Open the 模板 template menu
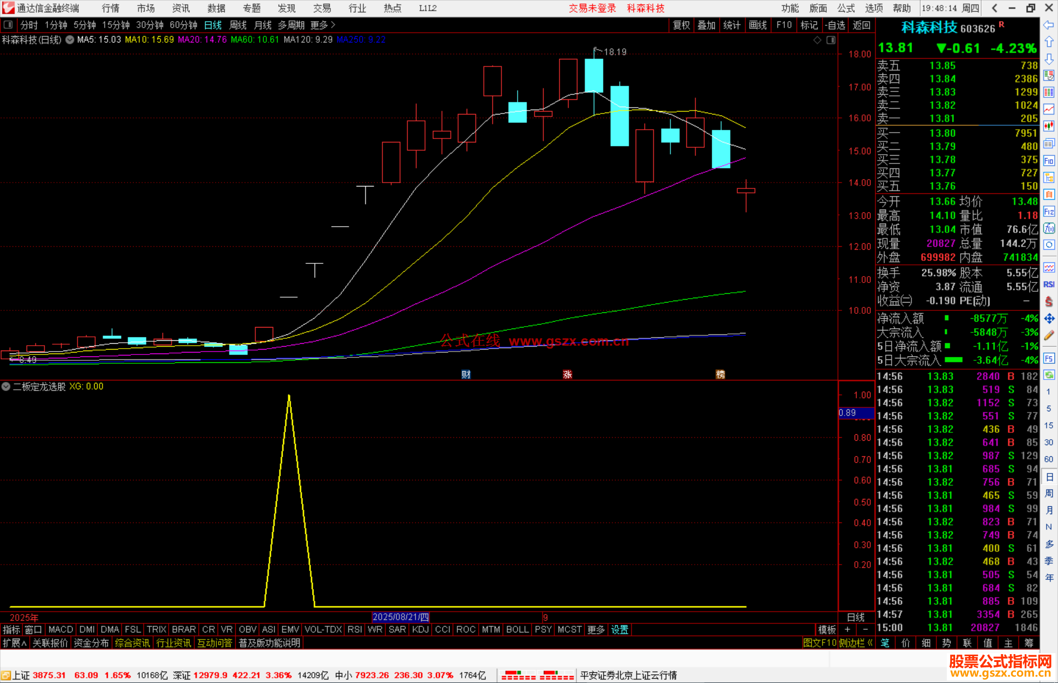This screenshot has height=683, width=1058. (x=827, y=630)
